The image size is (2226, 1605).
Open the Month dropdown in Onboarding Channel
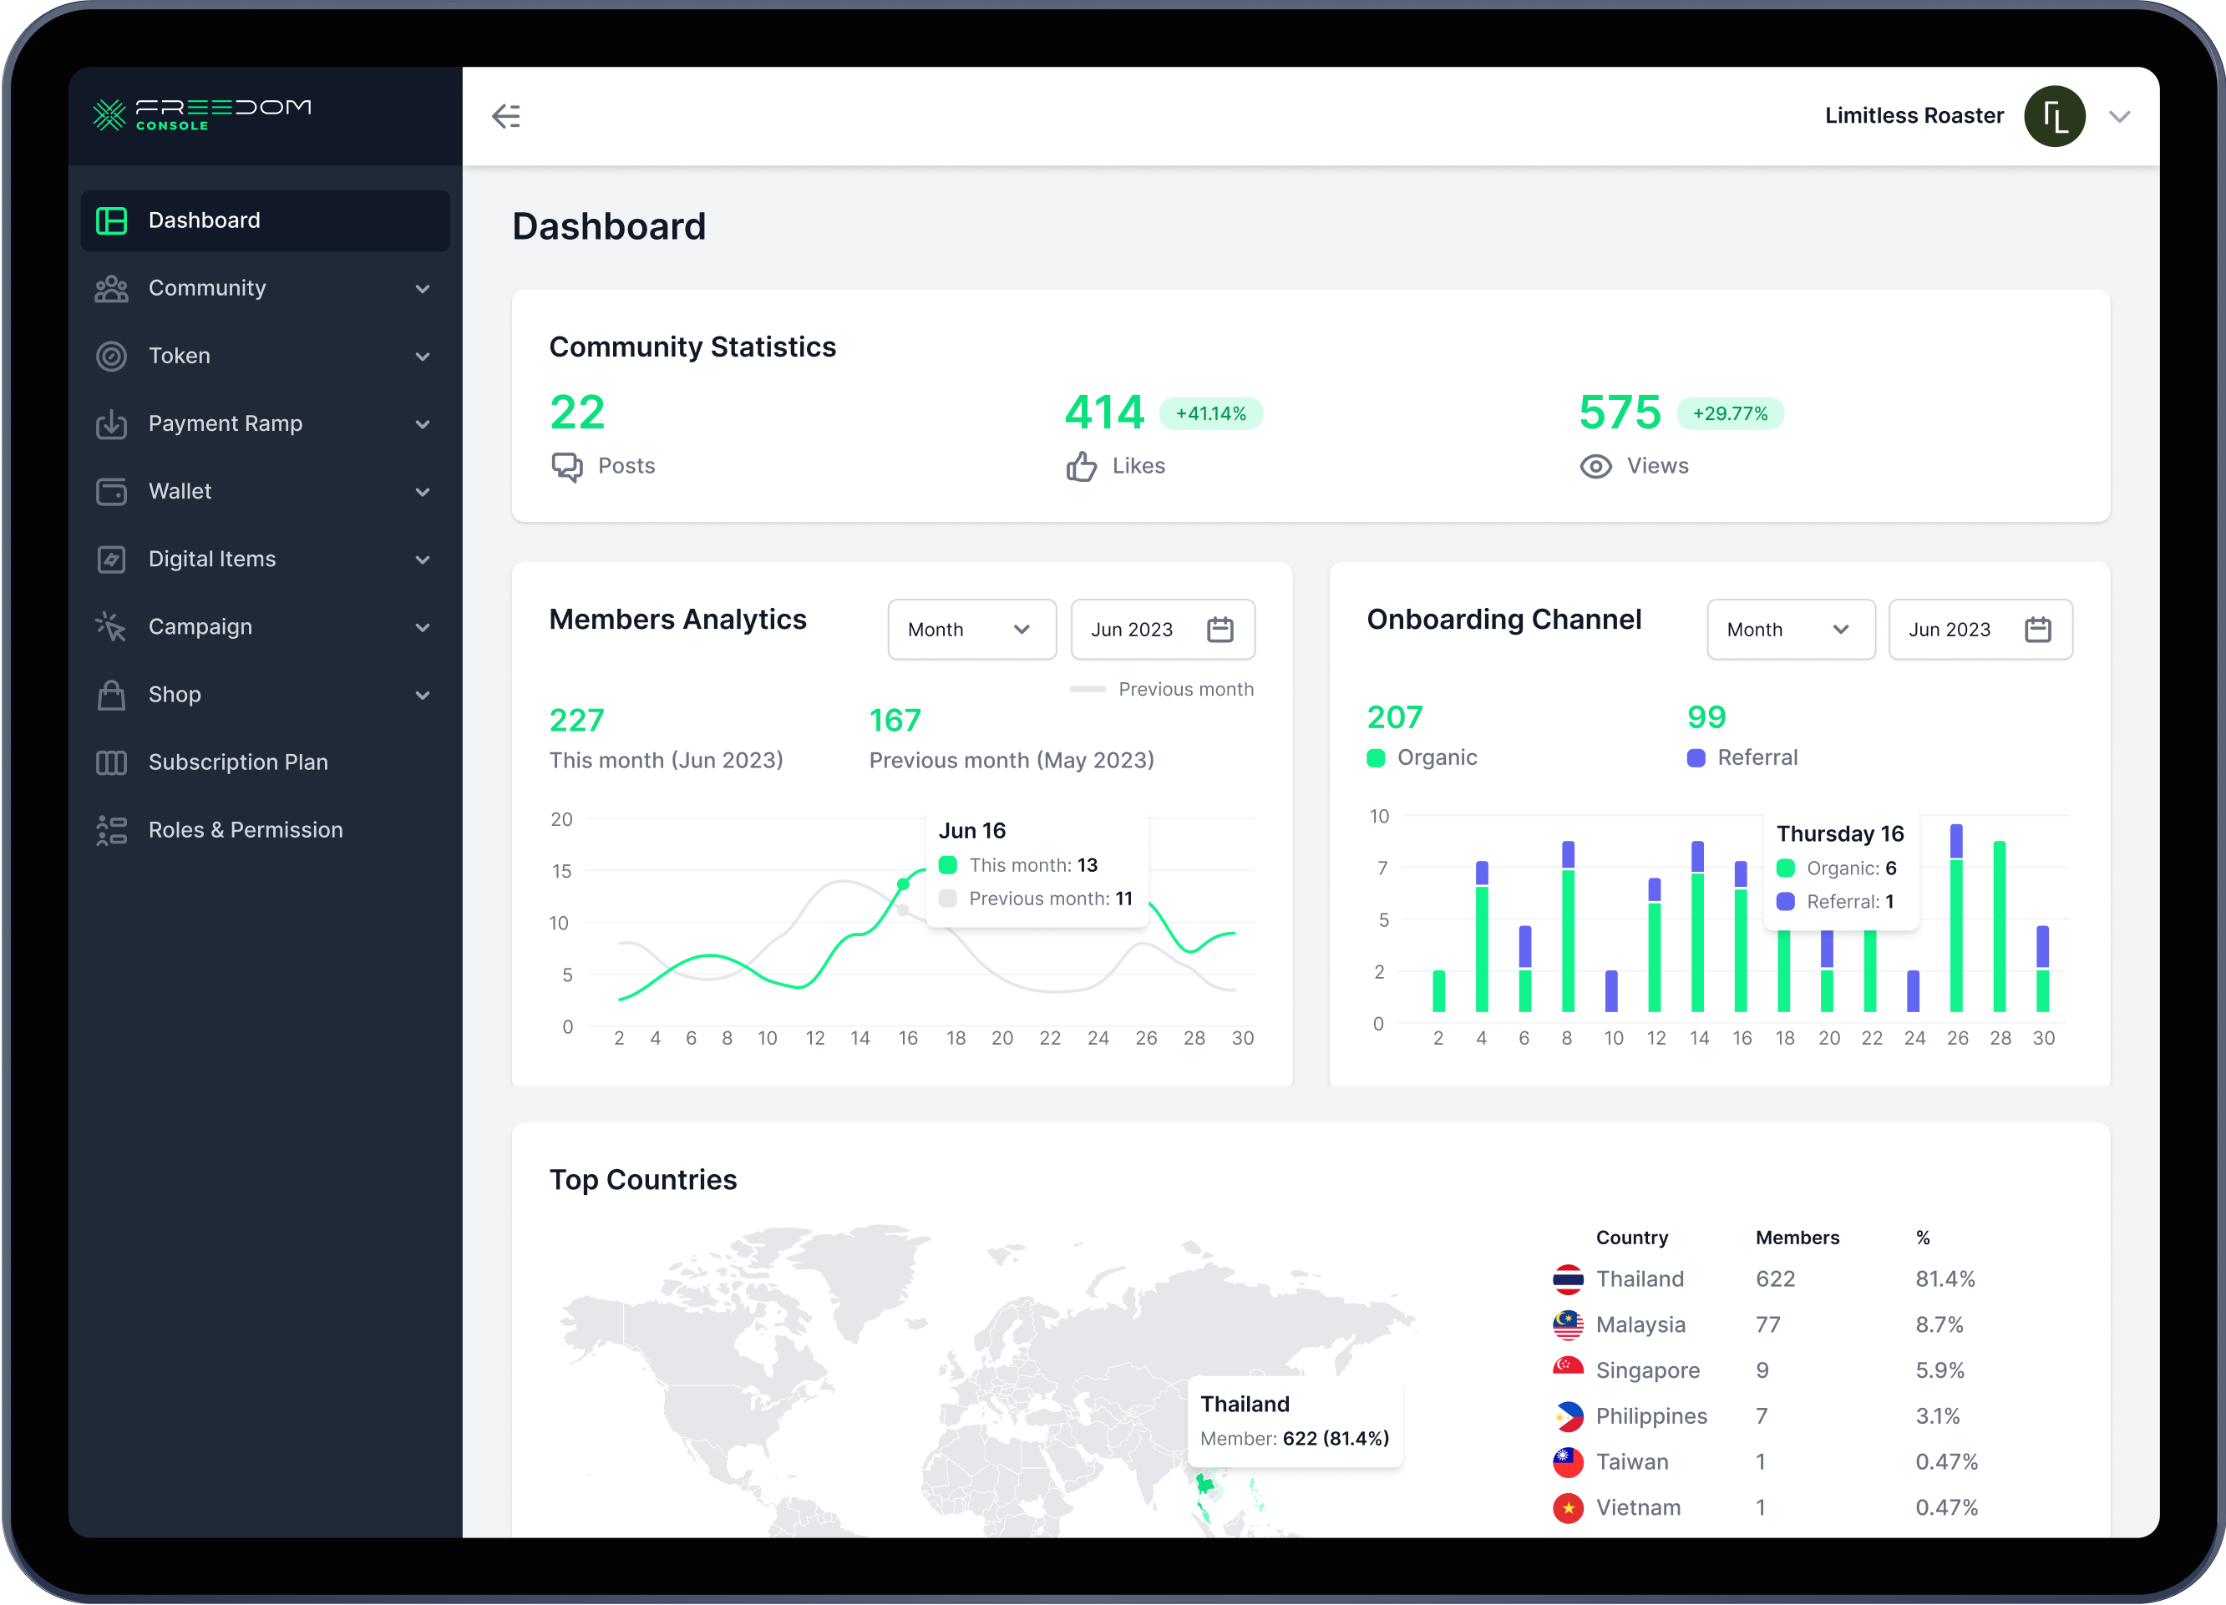[1789, 629]
